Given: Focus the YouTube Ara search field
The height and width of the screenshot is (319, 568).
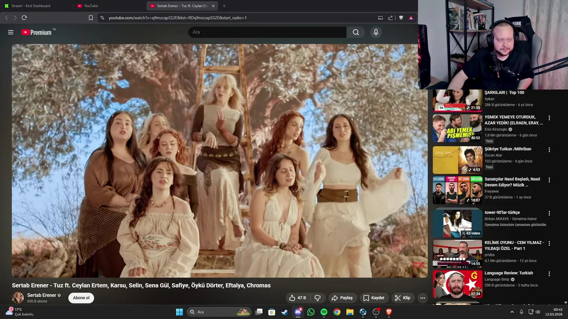Looking at the screenshot, I should tap(268, 32).
